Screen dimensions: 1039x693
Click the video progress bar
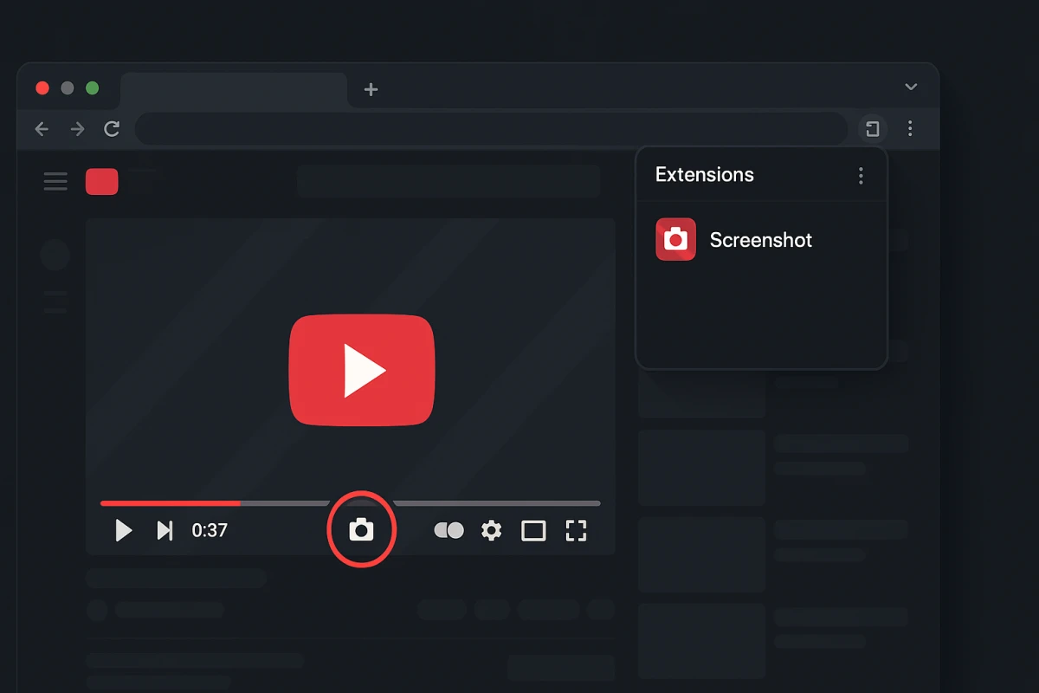point(351,502)
